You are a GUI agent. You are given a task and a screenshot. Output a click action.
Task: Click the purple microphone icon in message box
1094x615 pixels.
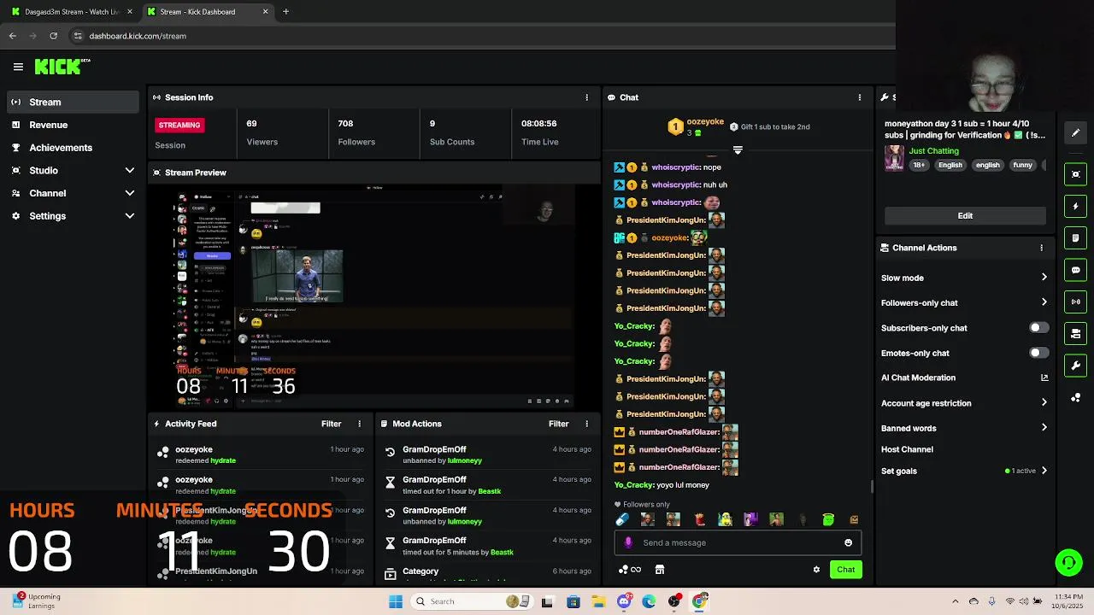click(x=628, y=542)
